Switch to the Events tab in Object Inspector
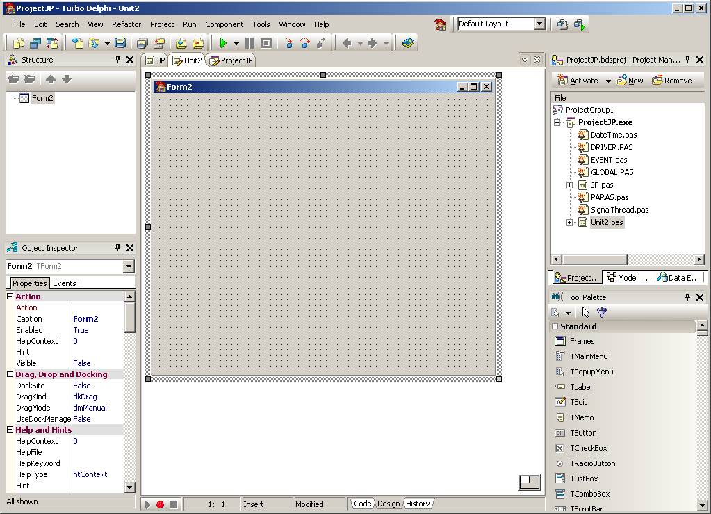Image resolution: width=711 pixels, height=514 pixels. tap(65, 283)
